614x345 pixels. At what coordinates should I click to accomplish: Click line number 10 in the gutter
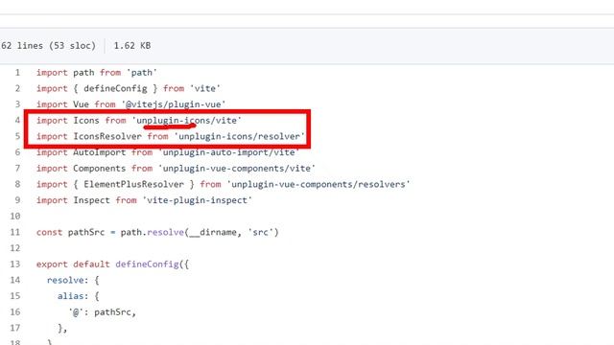coord(15,217)
